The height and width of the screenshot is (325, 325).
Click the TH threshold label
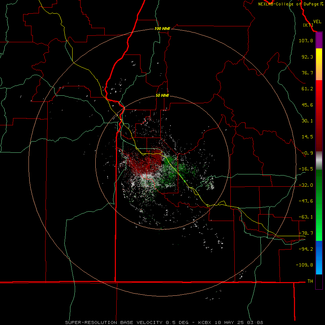click(x=310, y=281)
